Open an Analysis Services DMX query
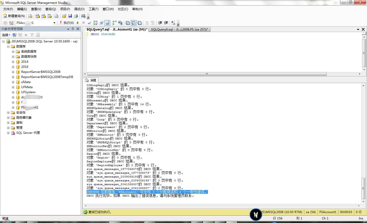367x223 pixels. coord(44,16)
